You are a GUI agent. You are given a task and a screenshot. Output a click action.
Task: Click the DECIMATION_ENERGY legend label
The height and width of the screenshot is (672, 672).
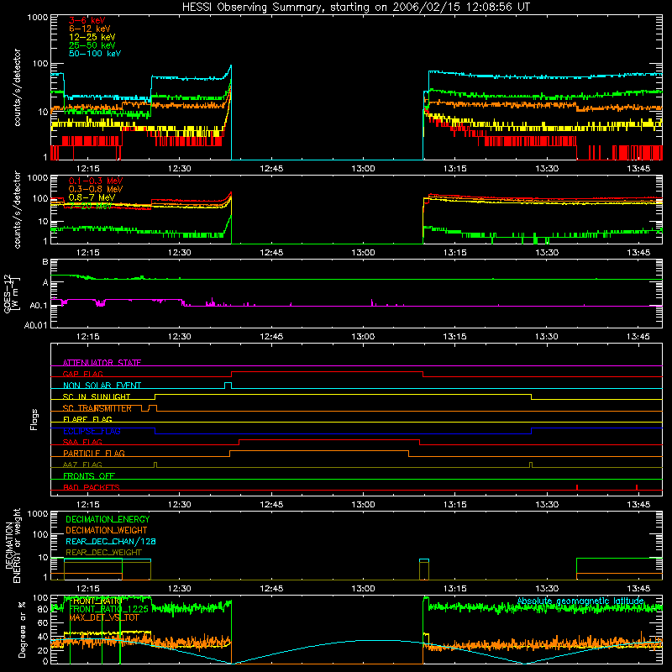click(x=108, y=519)
